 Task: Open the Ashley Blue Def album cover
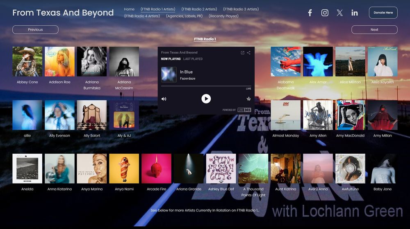click(x=221, y=168)
